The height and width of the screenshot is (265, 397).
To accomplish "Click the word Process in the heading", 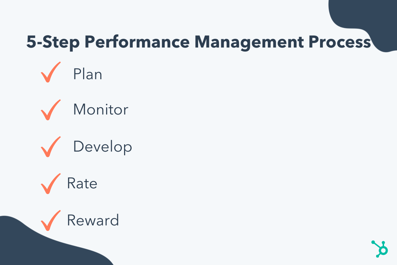I will pyautogui.click(x=340, y=42).
